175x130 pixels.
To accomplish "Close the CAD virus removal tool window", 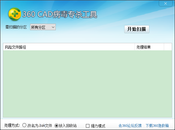I will [166, 4].
